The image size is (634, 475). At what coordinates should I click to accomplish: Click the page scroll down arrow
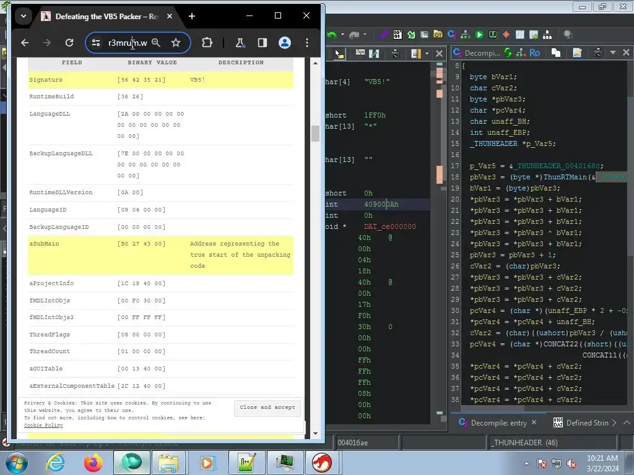point(315,434)
